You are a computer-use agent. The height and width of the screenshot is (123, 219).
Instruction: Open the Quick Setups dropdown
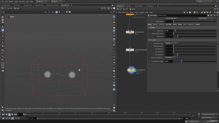(206, 18)
